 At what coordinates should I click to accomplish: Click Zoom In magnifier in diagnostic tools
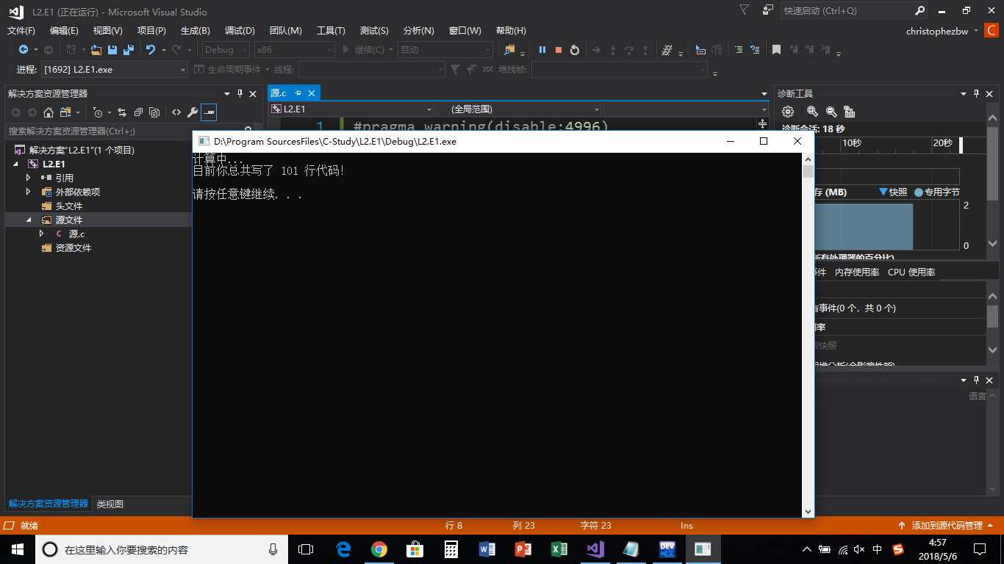click(812, 112)
